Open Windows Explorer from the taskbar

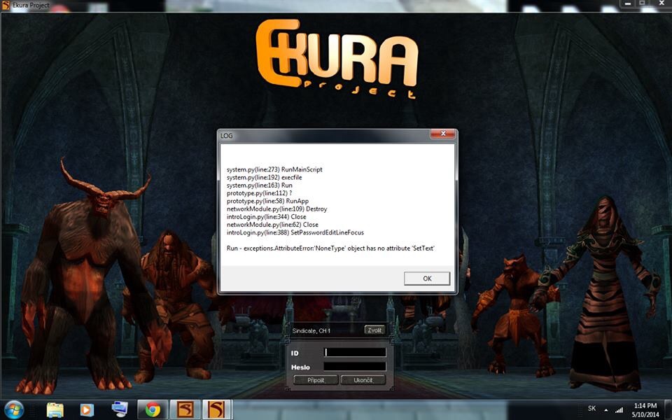click(55, 409)
